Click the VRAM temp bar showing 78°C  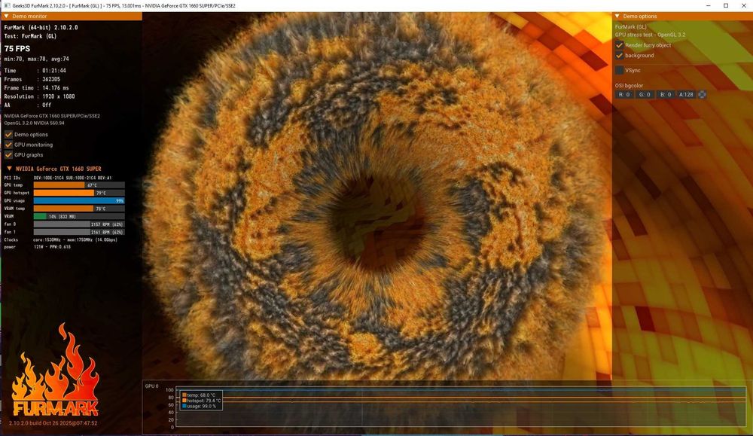[79, 209]
